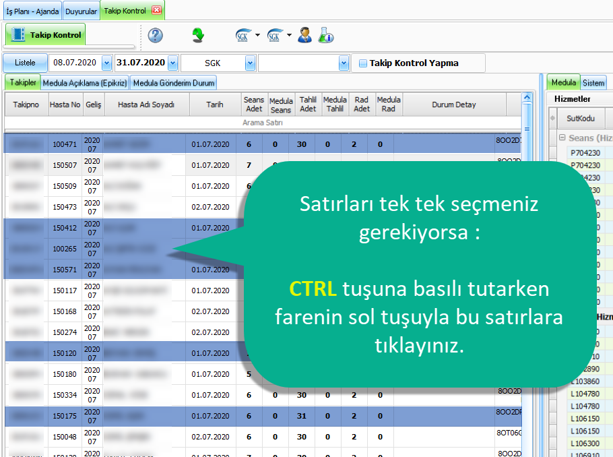Switch to the Duyurular tab
Viewport: 613px width, 457px height.
pyautogui.click(x=81, y=11)
